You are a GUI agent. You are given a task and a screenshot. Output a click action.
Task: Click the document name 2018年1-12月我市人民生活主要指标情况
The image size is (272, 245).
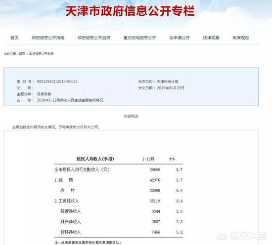point(70,100)
